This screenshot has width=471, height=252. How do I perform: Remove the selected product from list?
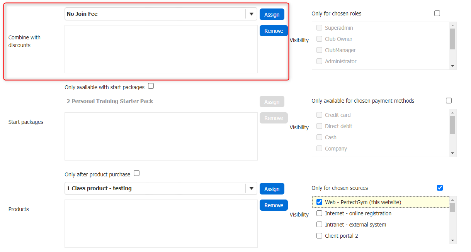pos(274,205)
